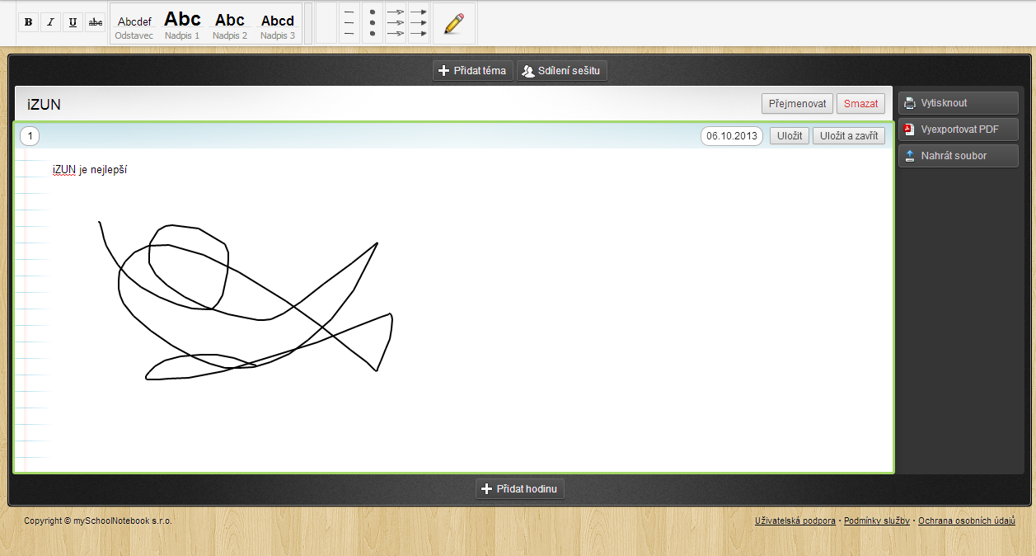
Task: Open Sdílení sešitu sharing
Action: point(562,71)
